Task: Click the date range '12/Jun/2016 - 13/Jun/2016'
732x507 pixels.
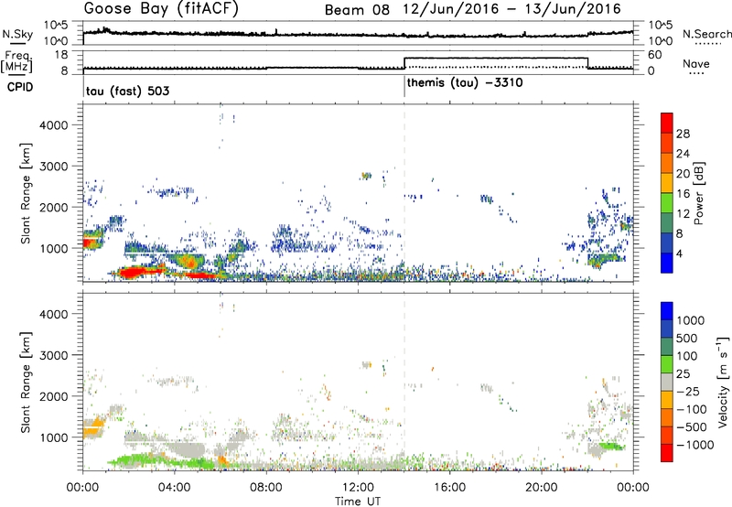Action: 512,9
